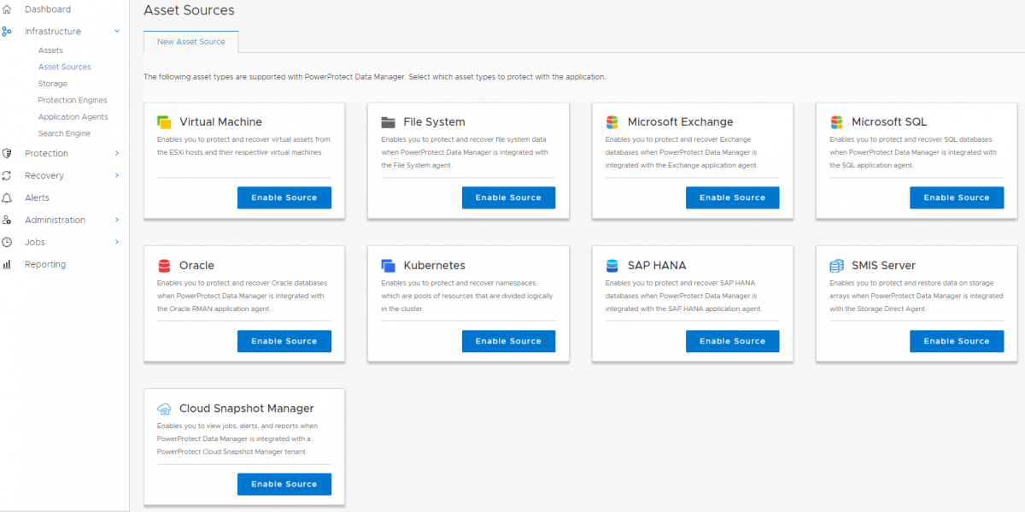This screenshot has height=512, width=1025.
Task: Click the Alerts bell icon
Action: point(7,198)
